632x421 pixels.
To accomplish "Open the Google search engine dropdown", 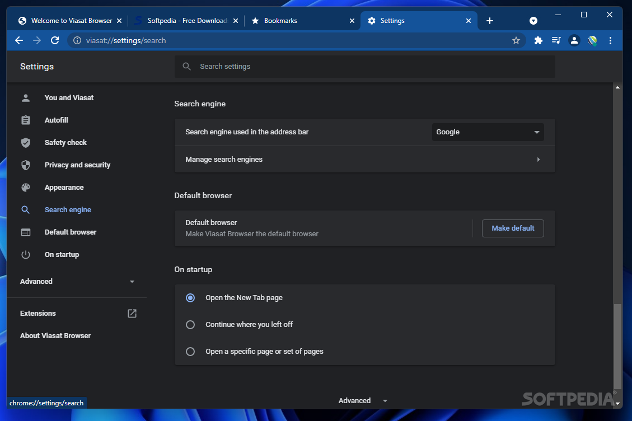I will tap(488, 132).
